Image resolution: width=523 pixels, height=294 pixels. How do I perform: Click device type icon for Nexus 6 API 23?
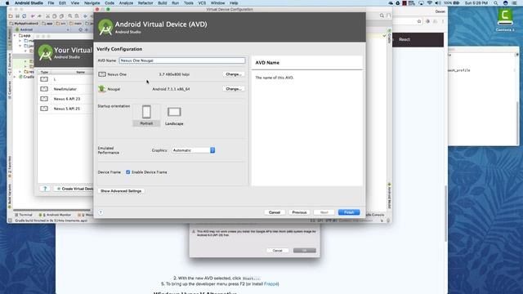(44, 99)
